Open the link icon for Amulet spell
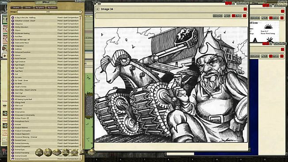This screenshot has width=288, height=162. (13, 124)
